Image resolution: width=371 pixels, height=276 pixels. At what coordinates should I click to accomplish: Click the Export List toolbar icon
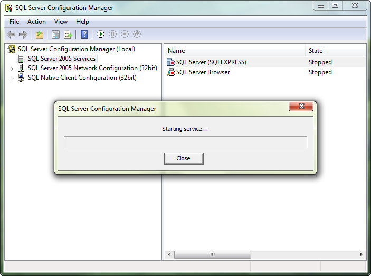68,34
